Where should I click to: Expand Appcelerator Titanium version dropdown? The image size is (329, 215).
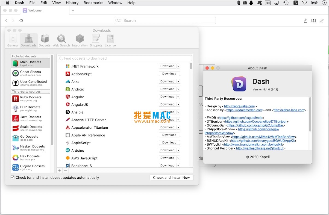tap(178, 127)
